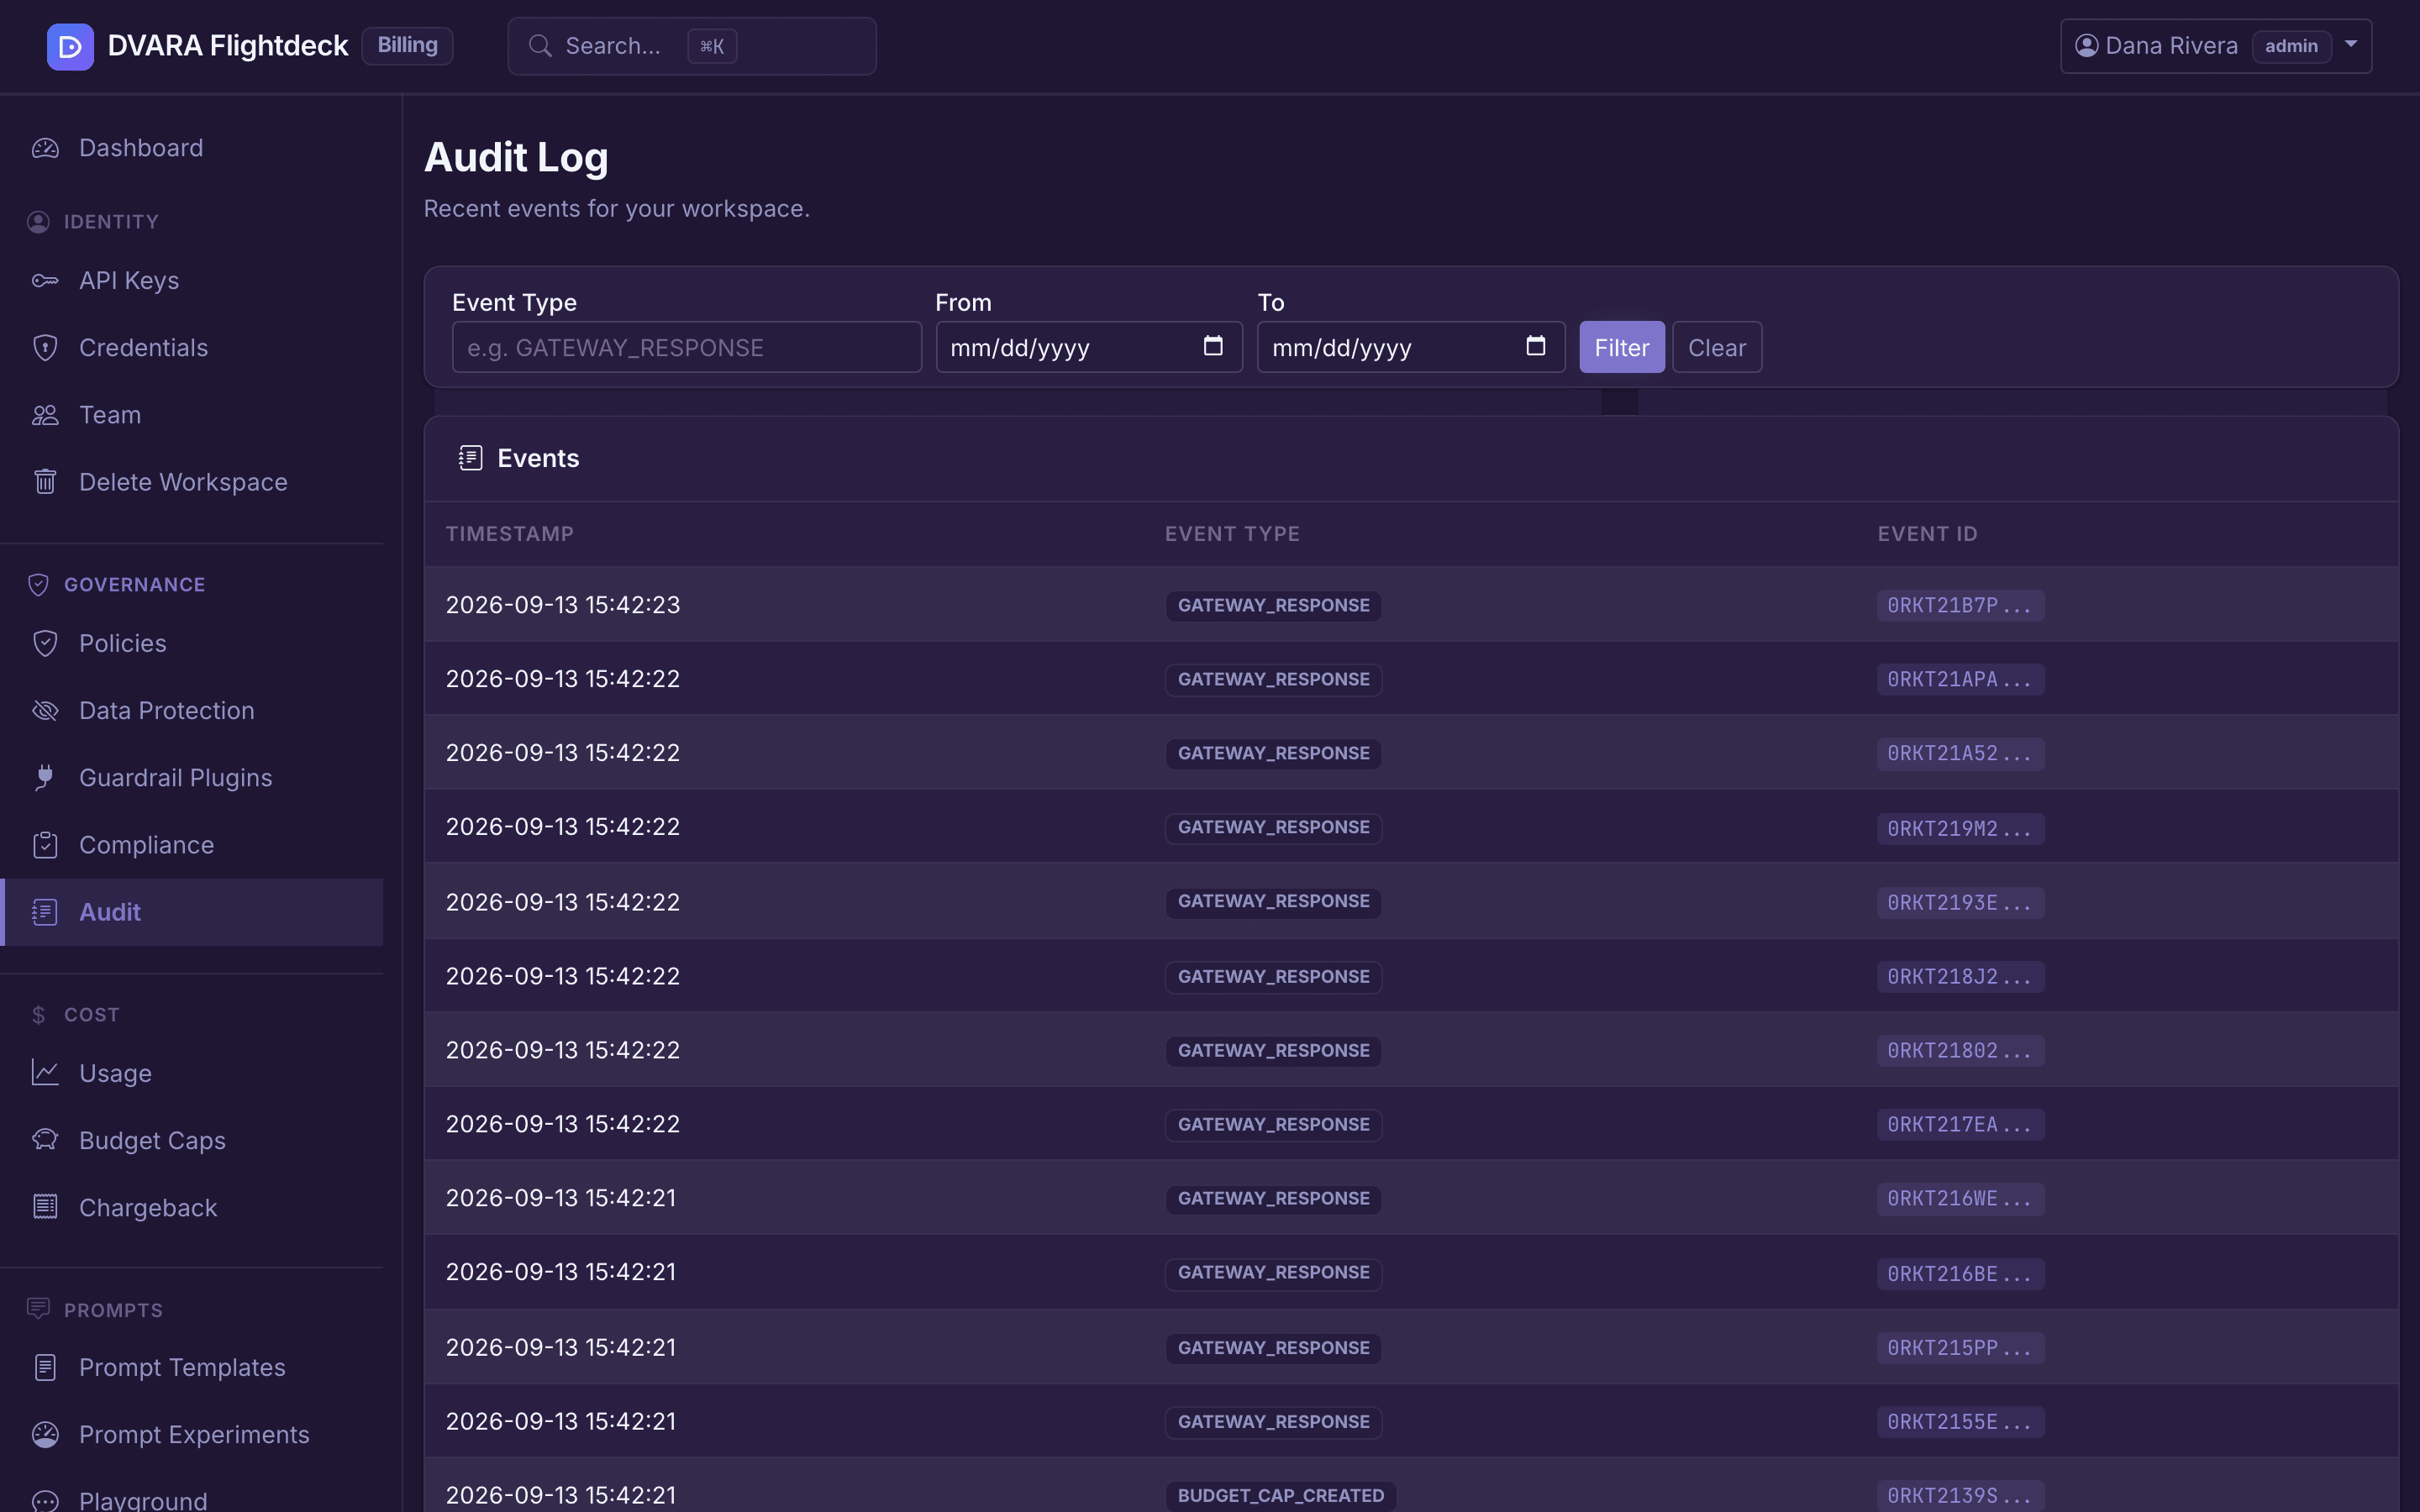Image resolution: width=2420 pixels, height=1512 pixels.
Task: Click the Delete Workspace trash icon
Action: [x=45, y=482]
